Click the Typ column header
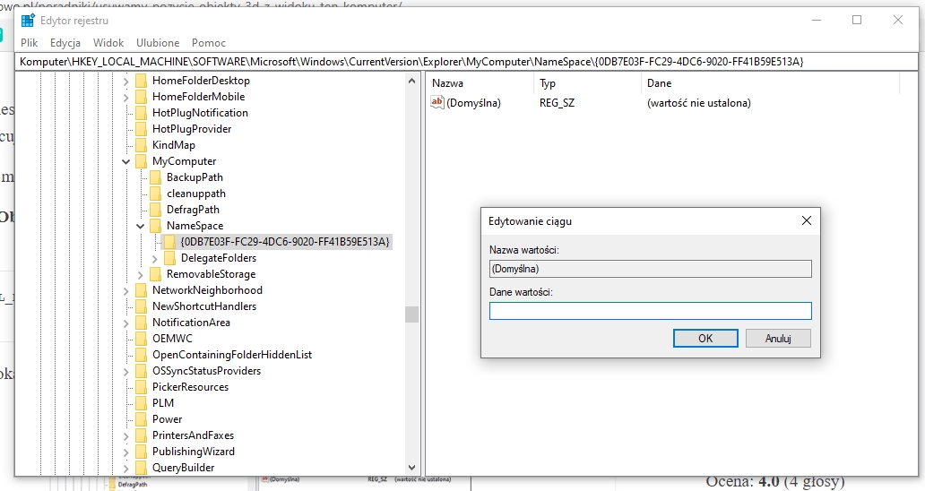This screenshot has width=925, height=491. [548, 83]
